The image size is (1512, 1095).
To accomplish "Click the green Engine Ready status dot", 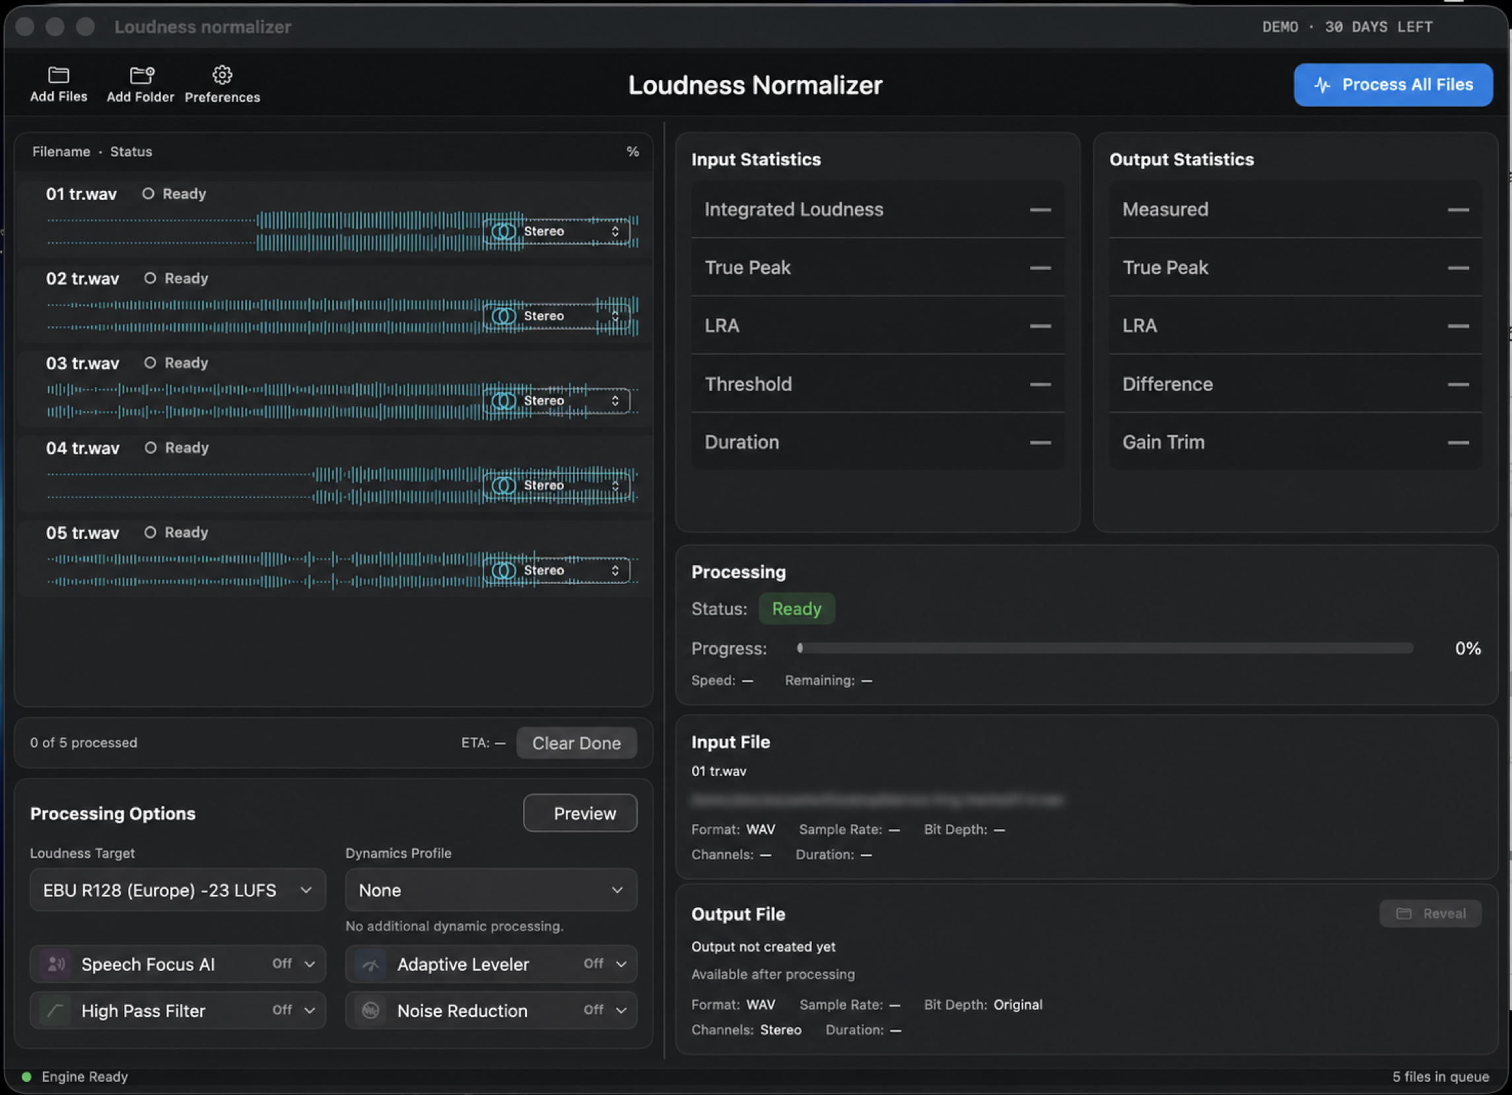I will [26, 1077].
